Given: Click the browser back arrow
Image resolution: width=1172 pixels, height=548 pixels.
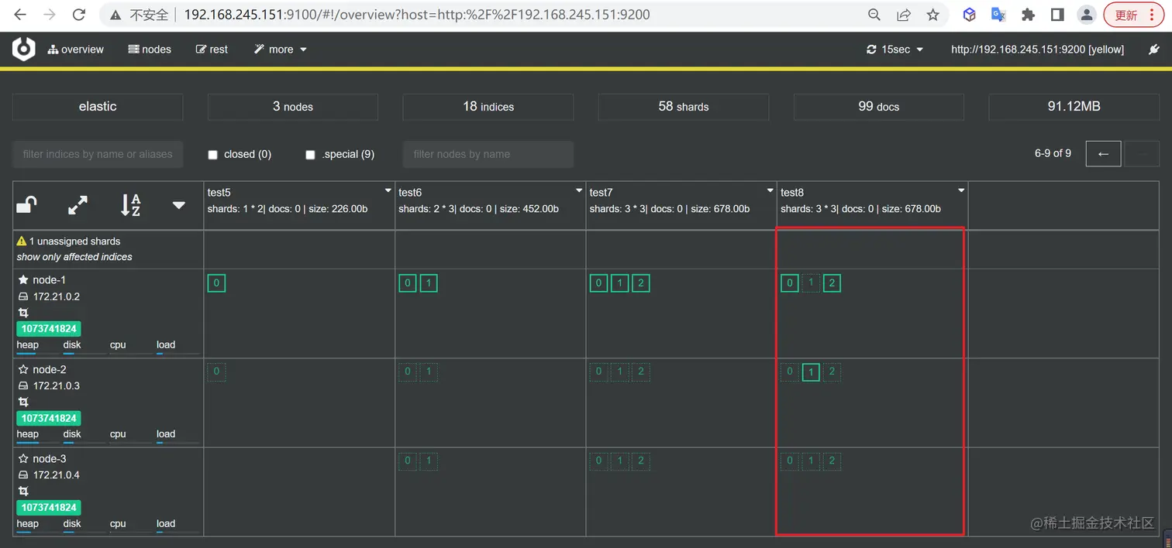Looking at the screenshot, I should (x=20, y=15).
